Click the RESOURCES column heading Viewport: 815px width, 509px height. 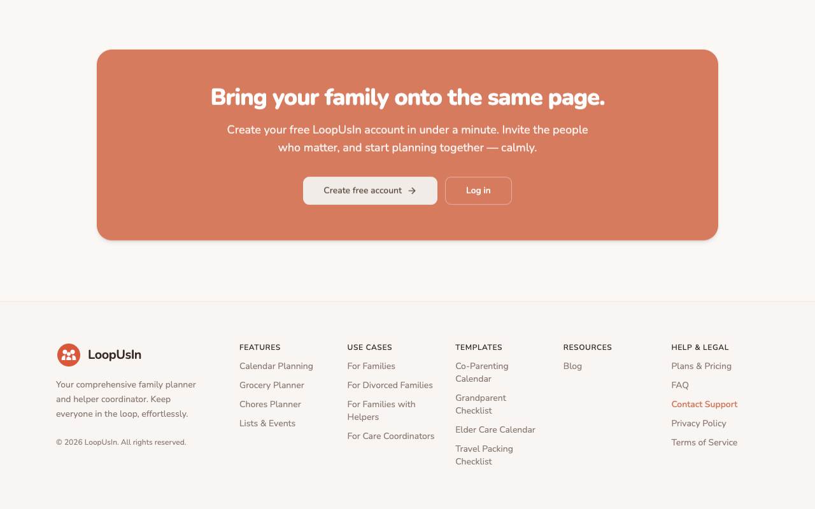[x=588, y=347]
